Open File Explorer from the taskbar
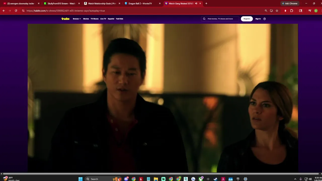 (156, 179)
